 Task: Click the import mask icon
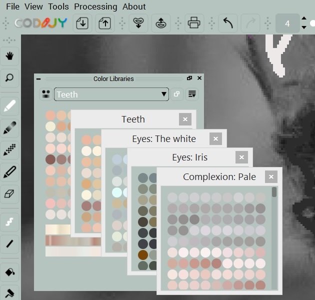tap(138, 23)
